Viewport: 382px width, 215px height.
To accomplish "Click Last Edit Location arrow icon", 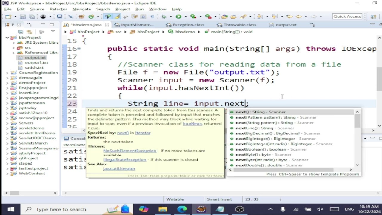I will [289, 17].
